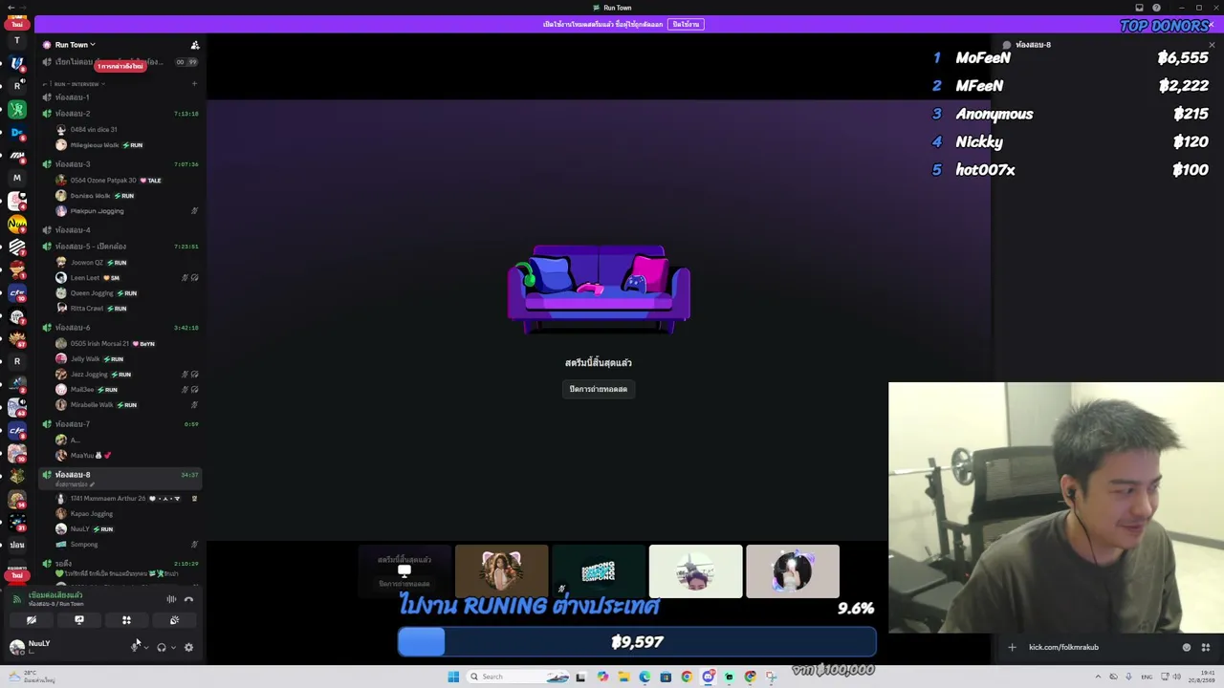Open the server with the T icon
The height and width of the screenshot is (688, 1224).
click(x=17, y=41)
